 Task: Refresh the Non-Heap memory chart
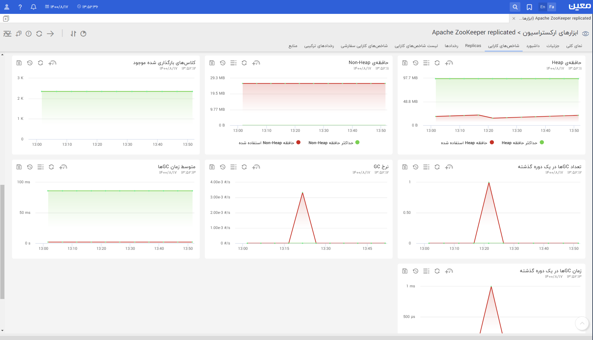244,63
